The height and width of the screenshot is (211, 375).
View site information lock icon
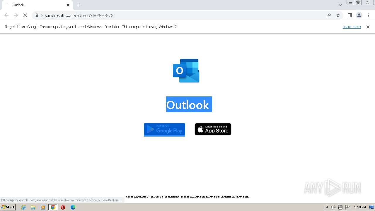point(37,15)
